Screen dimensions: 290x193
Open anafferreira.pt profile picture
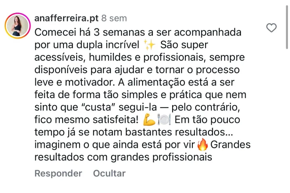coord(17,25)
